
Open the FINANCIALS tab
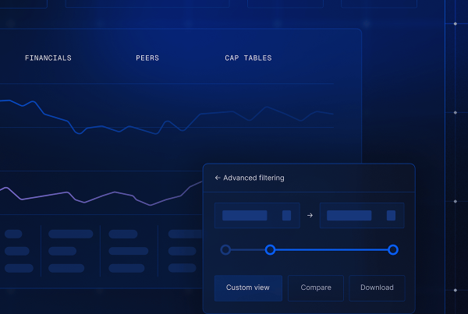click(48, 58)
